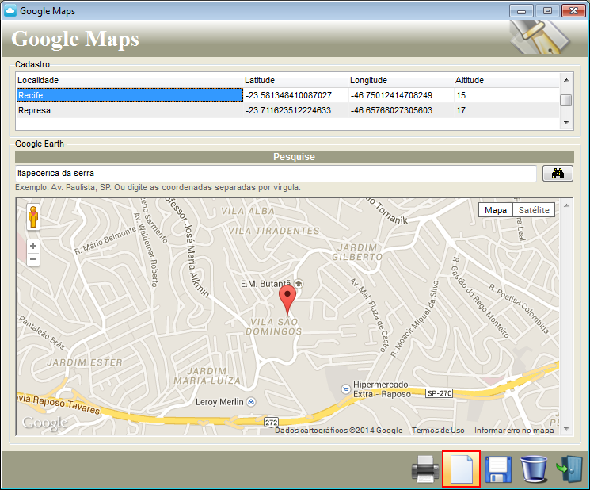Switch map to Mapa view
The image size is (590, 490).
(496, 210)
